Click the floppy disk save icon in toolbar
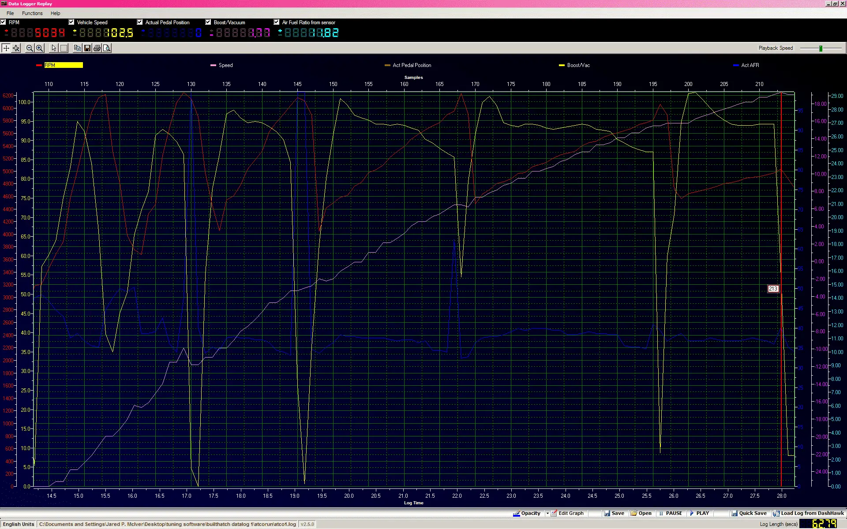This screenshot has height=529, width=847. [87, 48]
